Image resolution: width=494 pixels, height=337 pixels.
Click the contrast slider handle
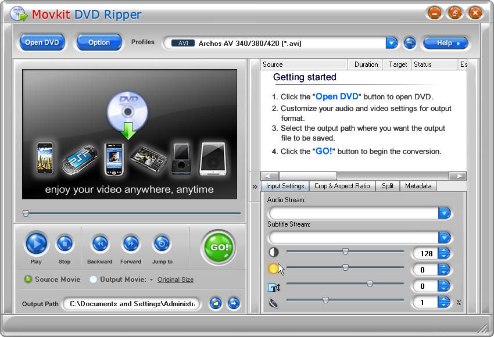(x=345, y=252)
